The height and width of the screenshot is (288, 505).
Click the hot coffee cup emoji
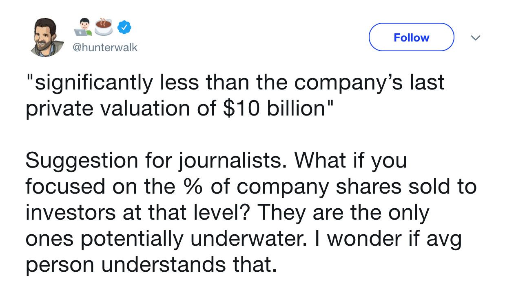pyautogui.click(x=104, y=26)
